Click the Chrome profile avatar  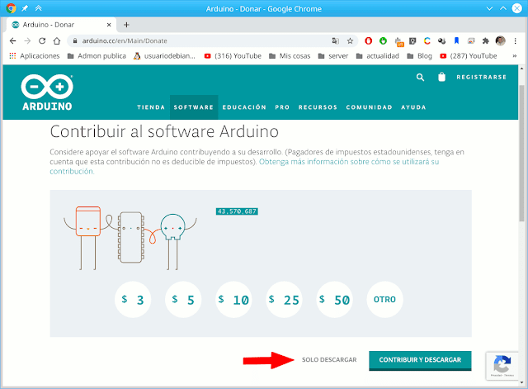pos(501,40)
